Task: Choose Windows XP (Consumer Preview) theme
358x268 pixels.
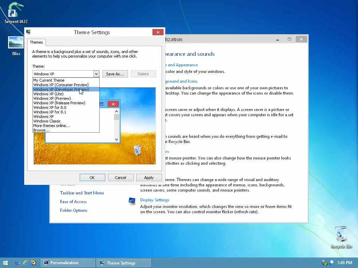Action: [66, 85]
